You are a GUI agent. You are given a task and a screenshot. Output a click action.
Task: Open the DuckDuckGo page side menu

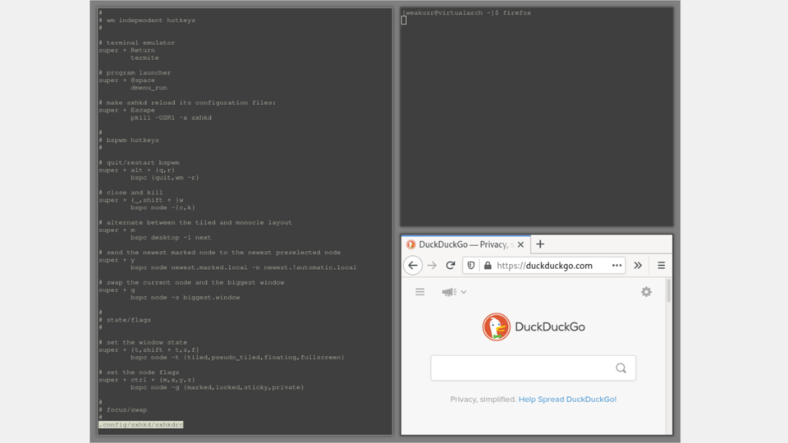pos(419,292)
